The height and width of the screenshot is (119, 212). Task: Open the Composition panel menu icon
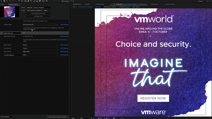pyautogui.click(x=147, y=4)
